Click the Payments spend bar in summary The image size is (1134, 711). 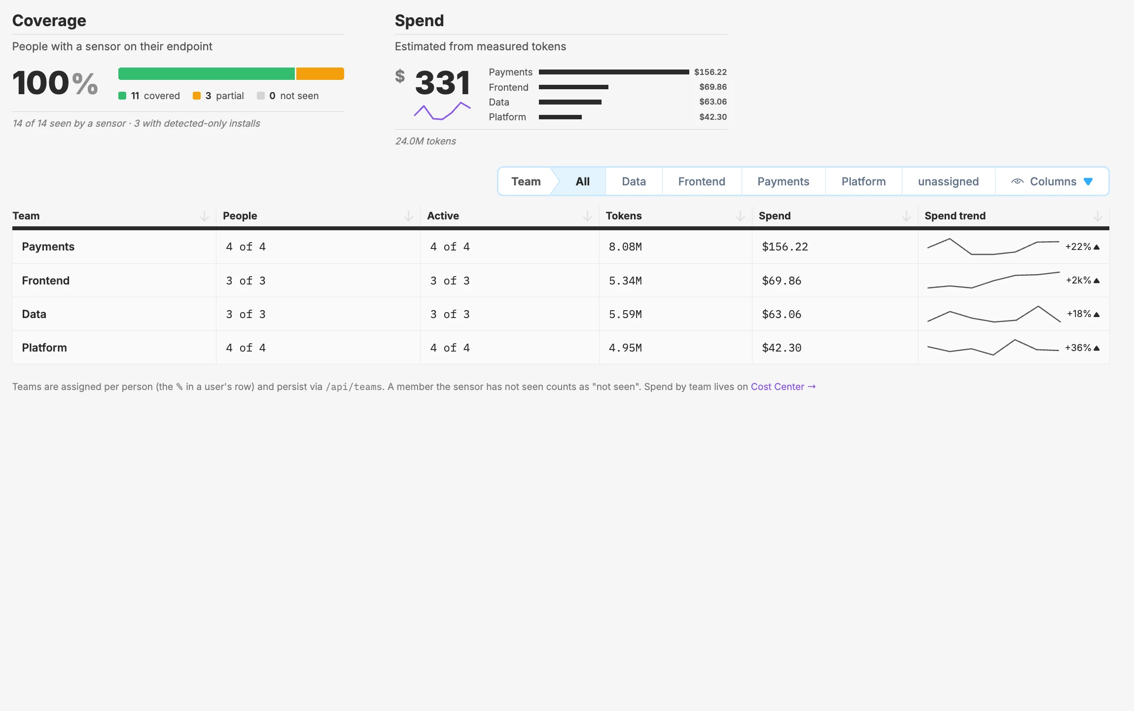[x=614, y=72]
